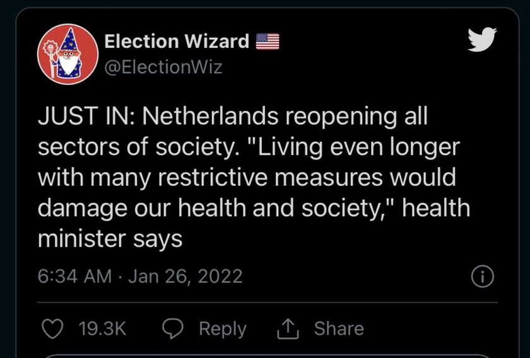Open the @ElectionWiz handle link
The image size is (530, 358).
click(163, 67)
